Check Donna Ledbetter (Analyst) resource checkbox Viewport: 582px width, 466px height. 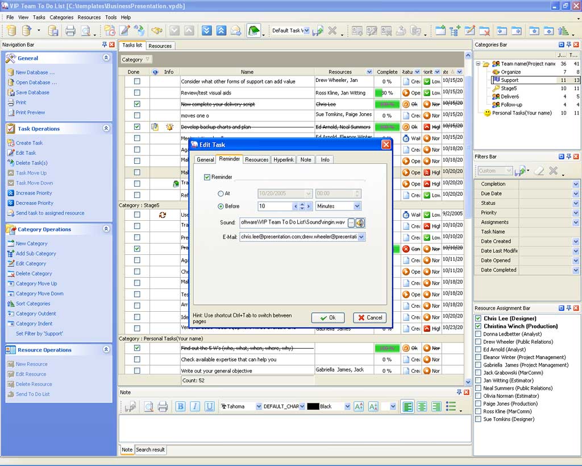479,334
